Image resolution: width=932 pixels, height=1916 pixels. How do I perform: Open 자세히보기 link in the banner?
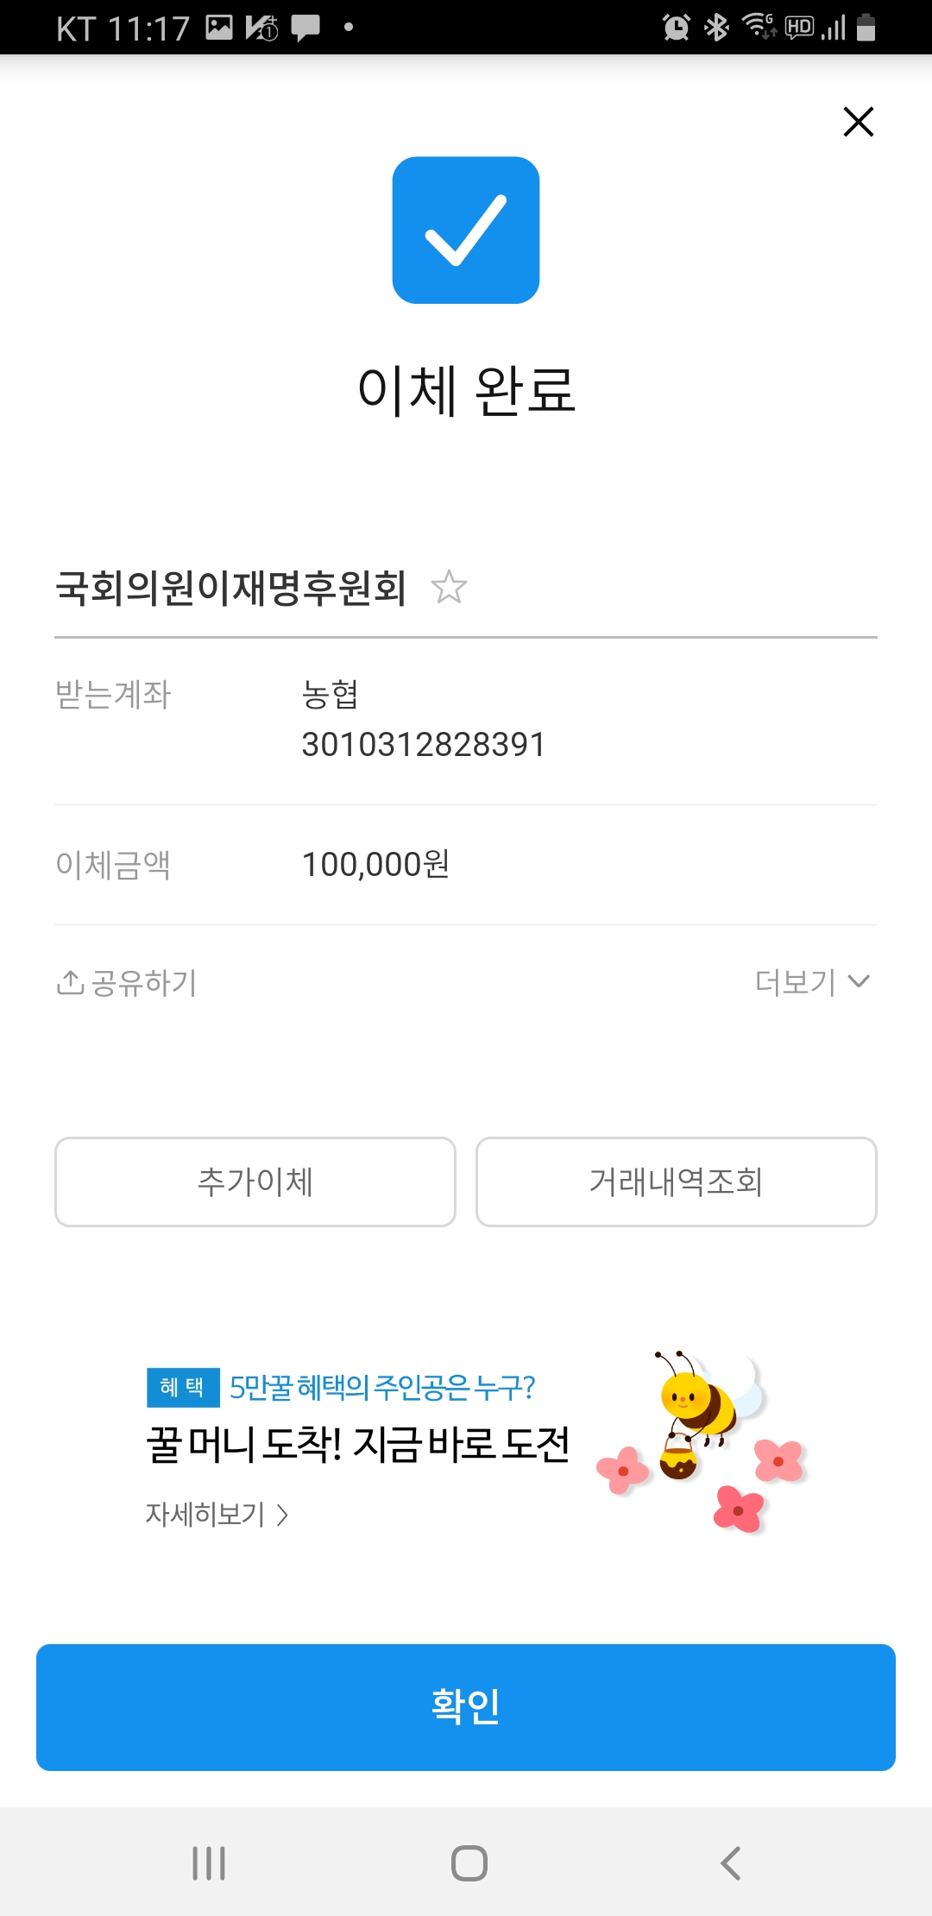tap(217, 1515)
